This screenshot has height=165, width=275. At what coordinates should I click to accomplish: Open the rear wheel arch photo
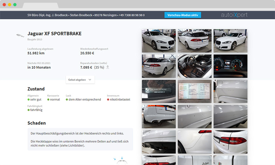coord(194,142)
